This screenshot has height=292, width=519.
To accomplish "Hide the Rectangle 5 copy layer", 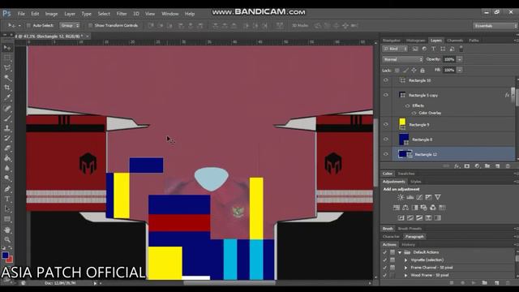I will [386, 95].
